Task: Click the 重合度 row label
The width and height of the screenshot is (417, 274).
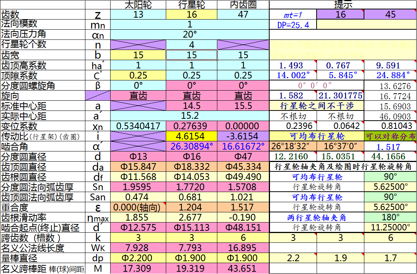Action: pos(42,207)
